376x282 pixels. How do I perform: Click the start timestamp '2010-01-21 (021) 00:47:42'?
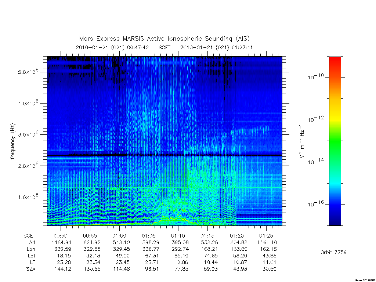point(112,47)
